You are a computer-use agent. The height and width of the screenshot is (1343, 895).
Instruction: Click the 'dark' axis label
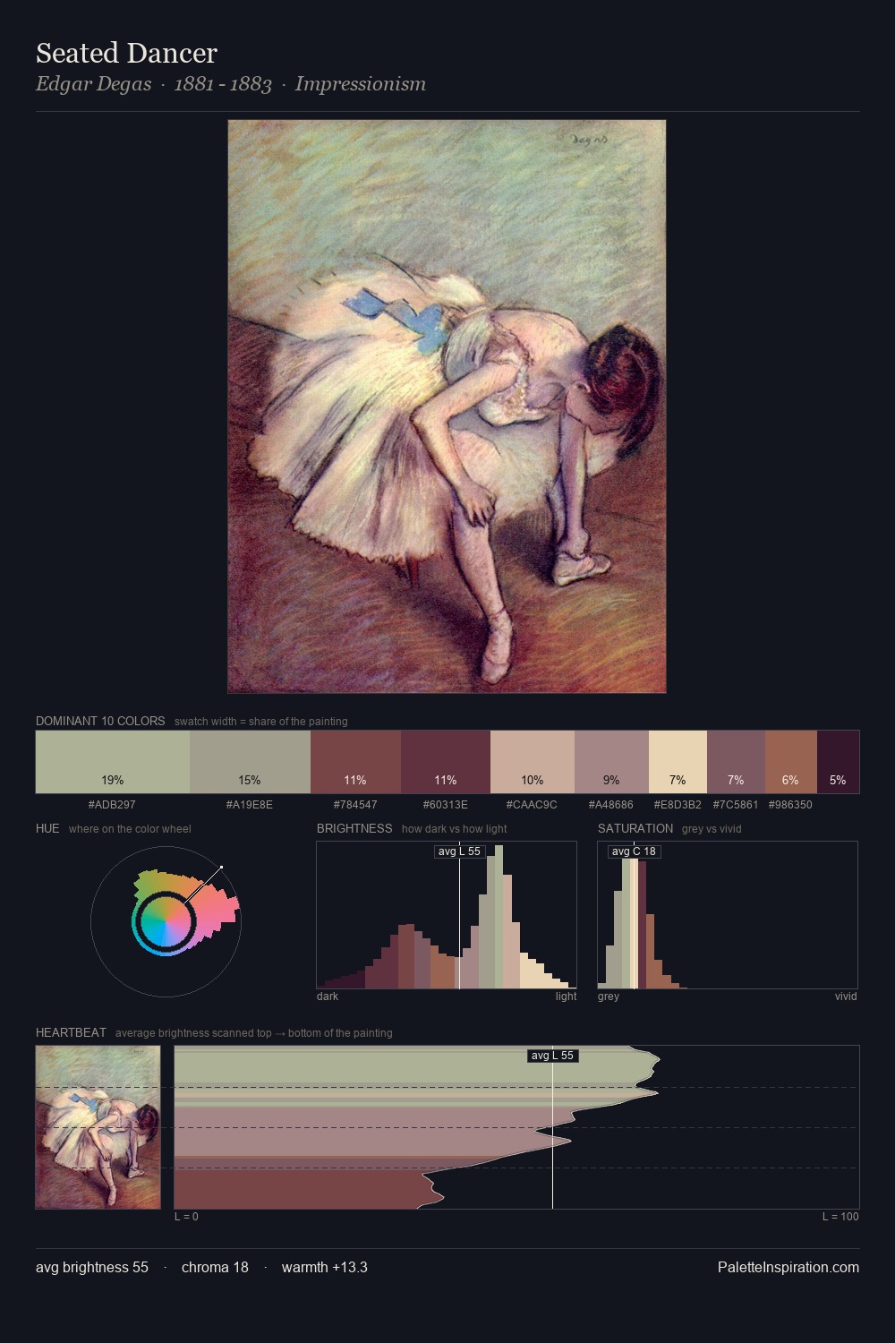coord(328,997)
